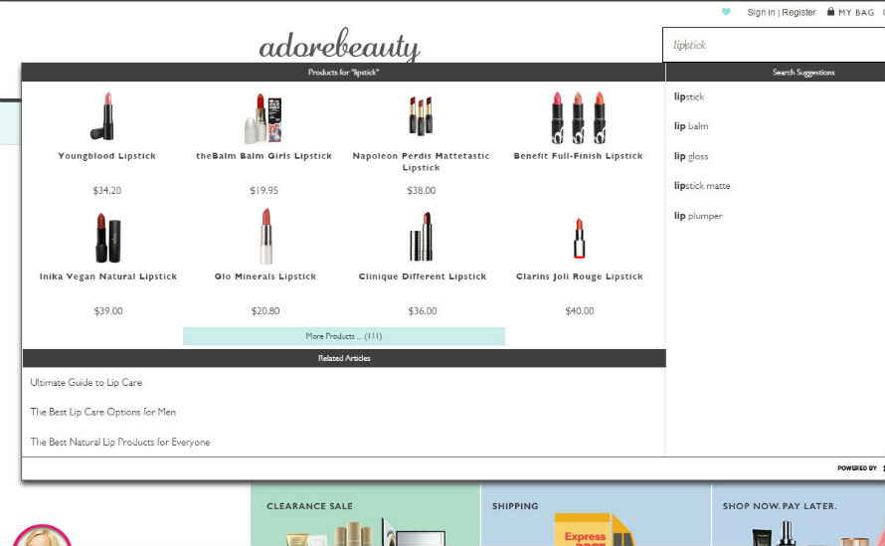Image resolution: width=885 pixels, height=546 pixels.
Task: Click the Sign In link
Action: (761, 12)
